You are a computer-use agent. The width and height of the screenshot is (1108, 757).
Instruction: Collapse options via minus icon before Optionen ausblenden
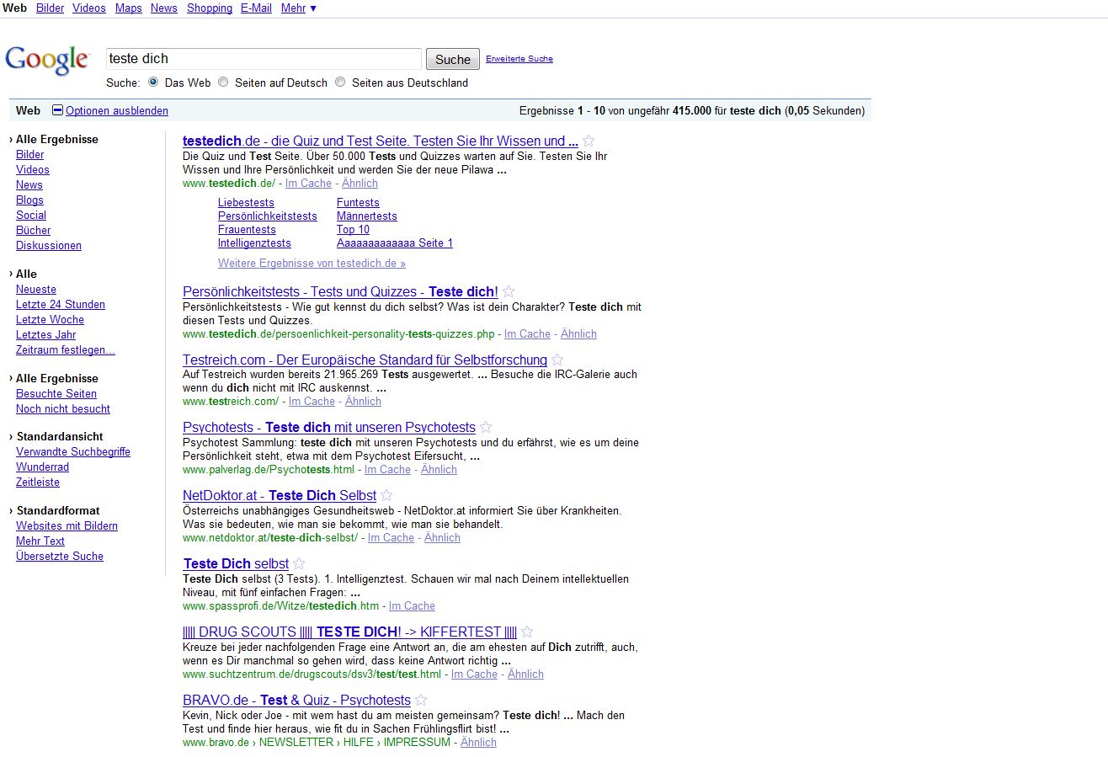tap(57, 110)
